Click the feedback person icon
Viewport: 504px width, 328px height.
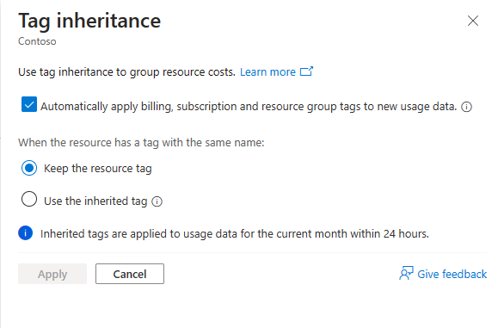click(406, 273)
